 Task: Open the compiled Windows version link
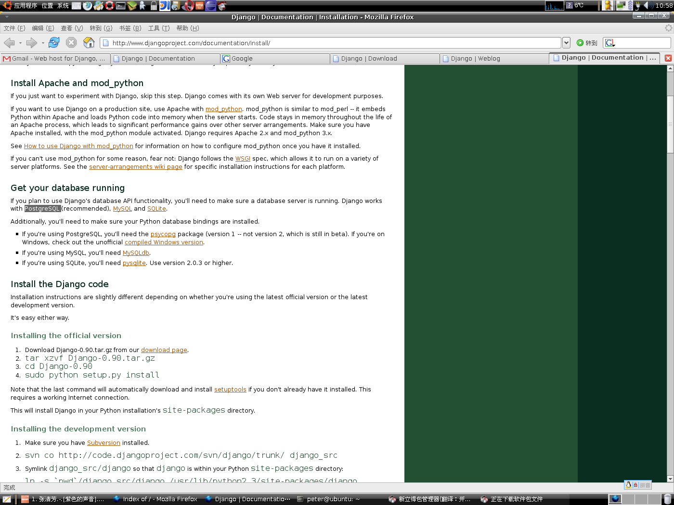click(x=164, y=242)
